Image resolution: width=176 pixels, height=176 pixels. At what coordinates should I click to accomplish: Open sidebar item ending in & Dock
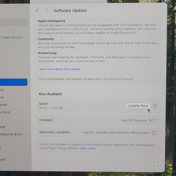pos(5,112)
